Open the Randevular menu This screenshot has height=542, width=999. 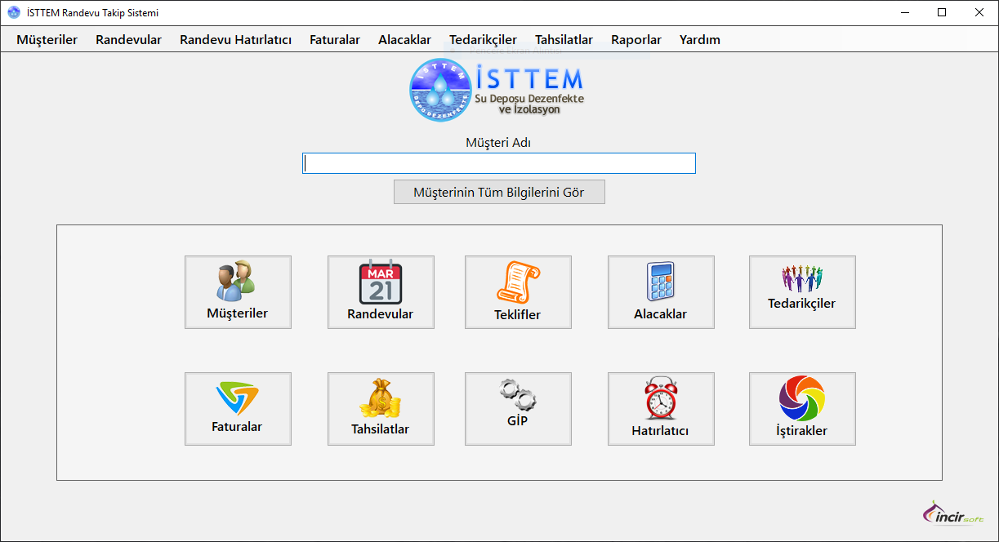(x=128, y=39)
